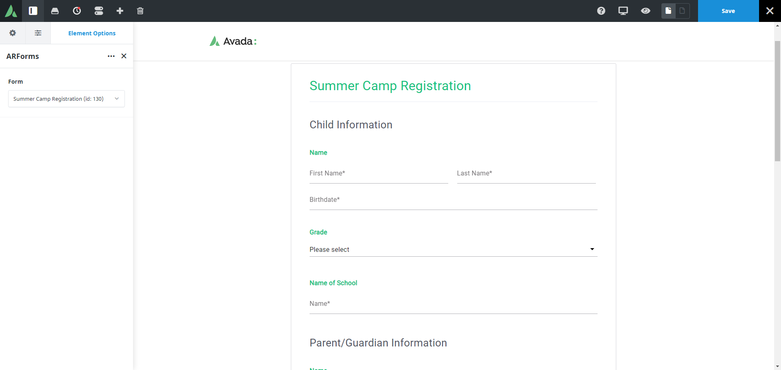The image size is (781, 370).
Task: Open the history clock icon
Action: click(x=77, y=11)
